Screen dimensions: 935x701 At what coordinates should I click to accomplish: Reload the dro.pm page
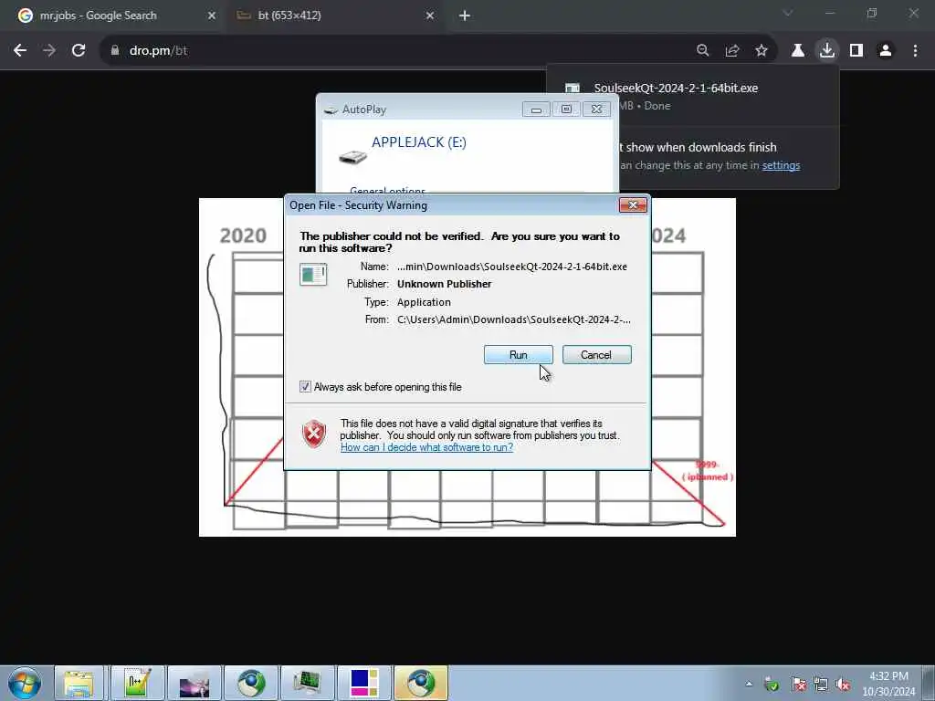point(79,51)
